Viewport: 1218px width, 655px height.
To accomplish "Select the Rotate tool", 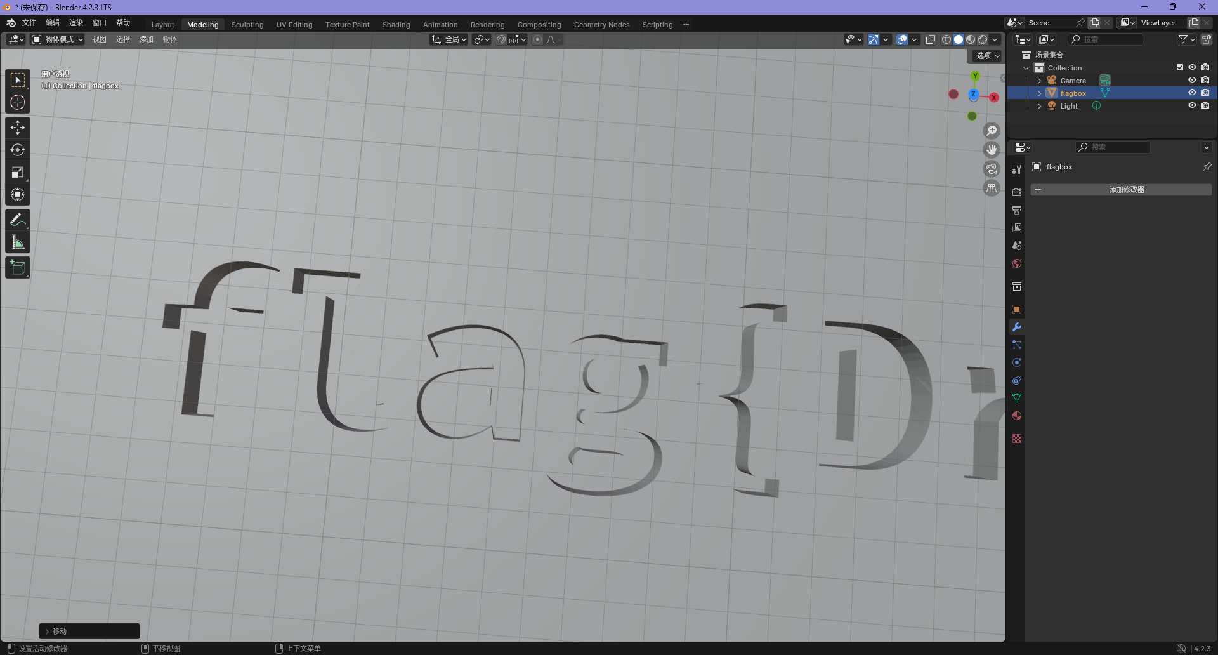I will [x=18, y=150].
